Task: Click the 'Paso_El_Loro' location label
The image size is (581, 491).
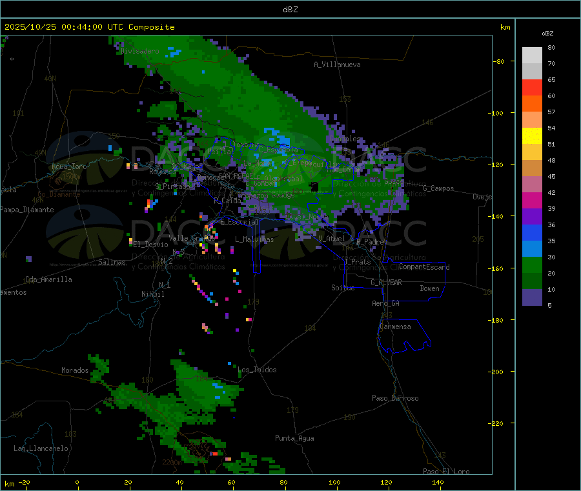Action: coord(447,472)
